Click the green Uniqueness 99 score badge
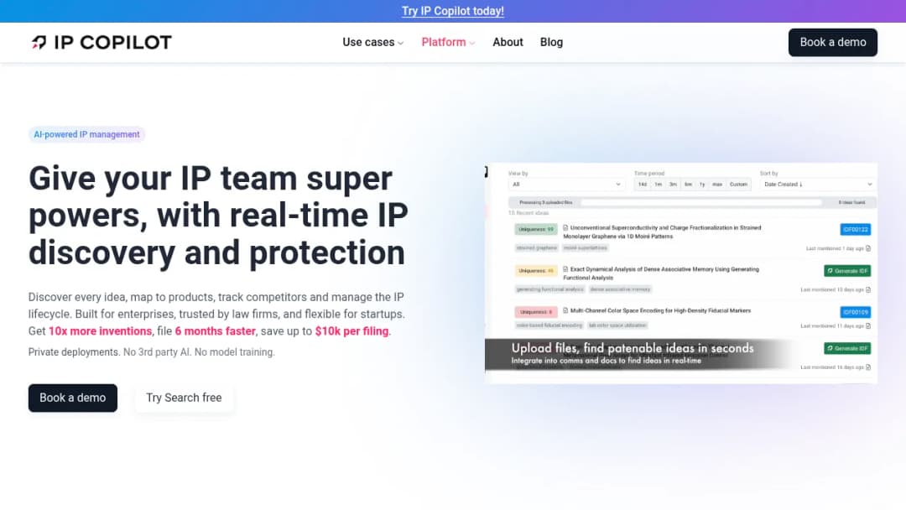The height and width of the screenshot is (510, 906). click(x=535, y=229)
